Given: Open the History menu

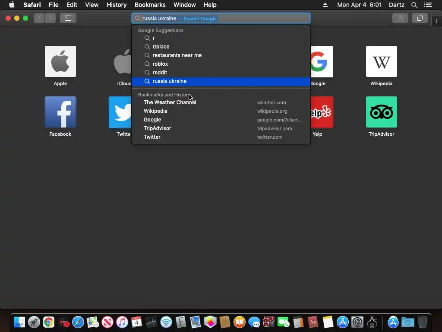Looking at the screenshot, I should click(117, 5).
